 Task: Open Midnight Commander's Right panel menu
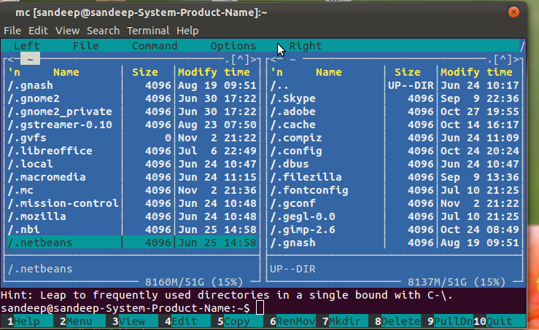(306, 46)
